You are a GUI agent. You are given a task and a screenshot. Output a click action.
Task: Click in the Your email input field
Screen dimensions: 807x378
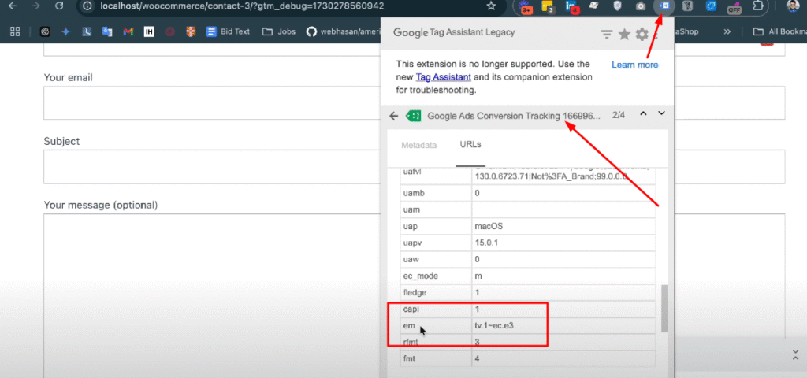click(212, 103)
